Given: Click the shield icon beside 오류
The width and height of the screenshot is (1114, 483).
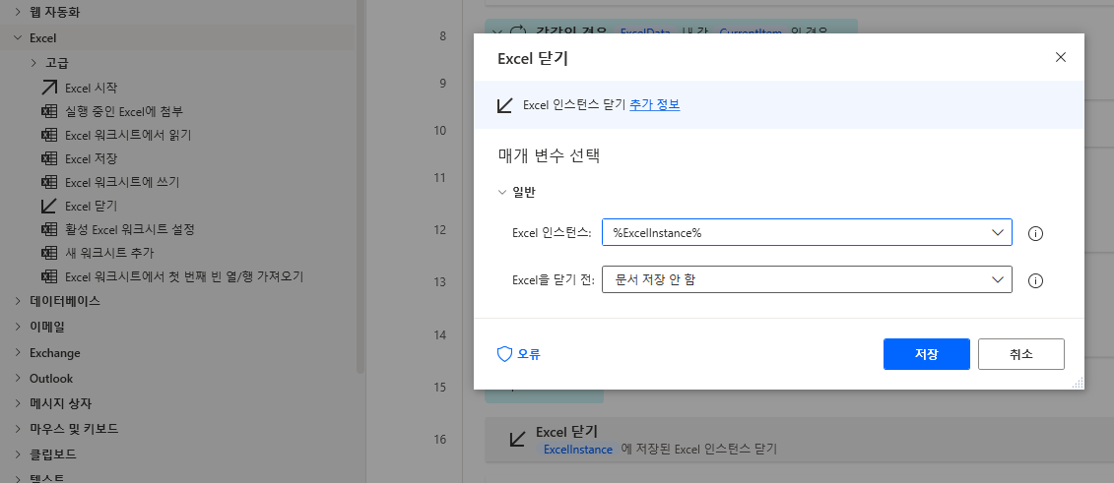Looking at the screenshot, I should [x=504, y=354].
